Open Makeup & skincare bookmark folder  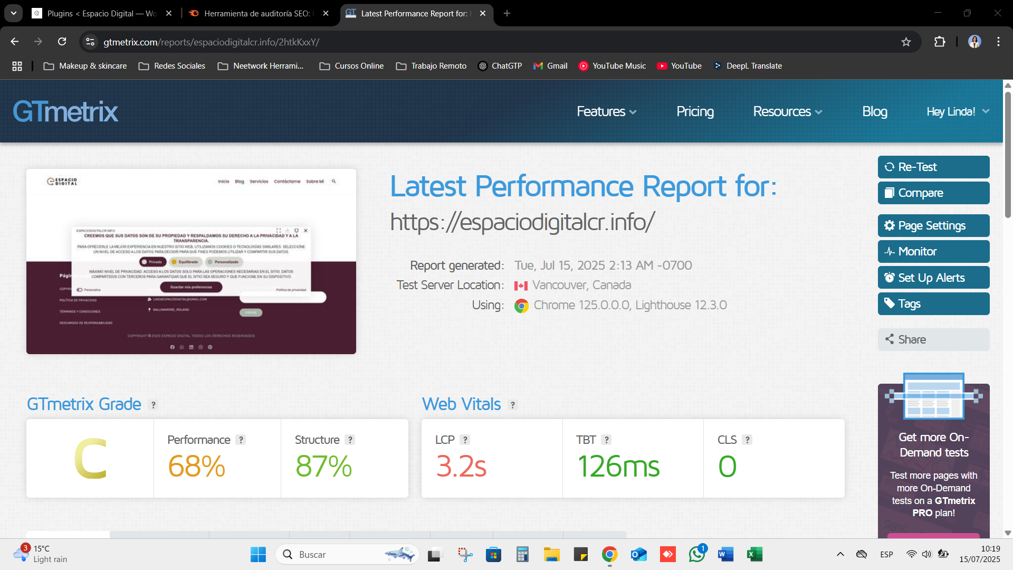(85, 66)
